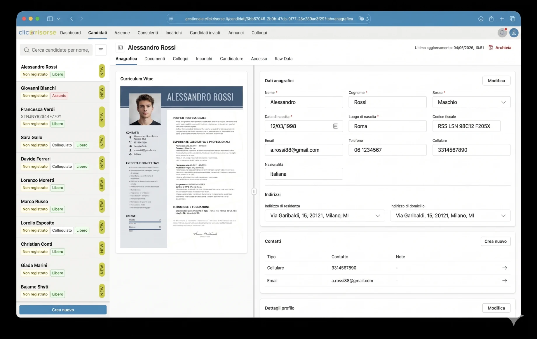Open the user profile avatar icon
Screen dimensions: 537x339
pos(514,33)
